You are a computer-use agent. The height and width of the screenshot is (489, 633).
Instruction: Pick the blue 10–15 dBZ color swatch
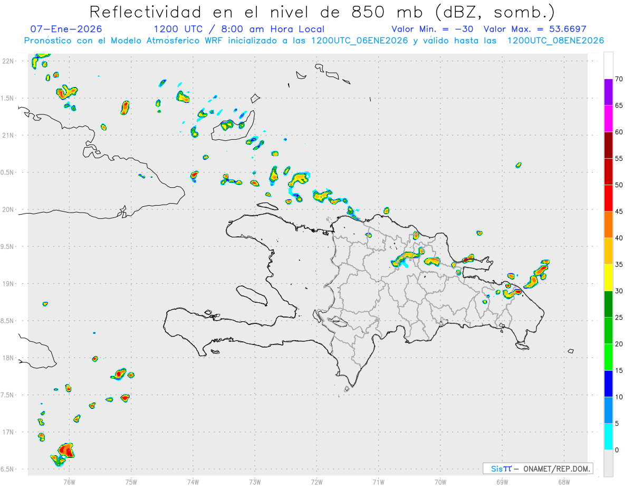[608, 383]
